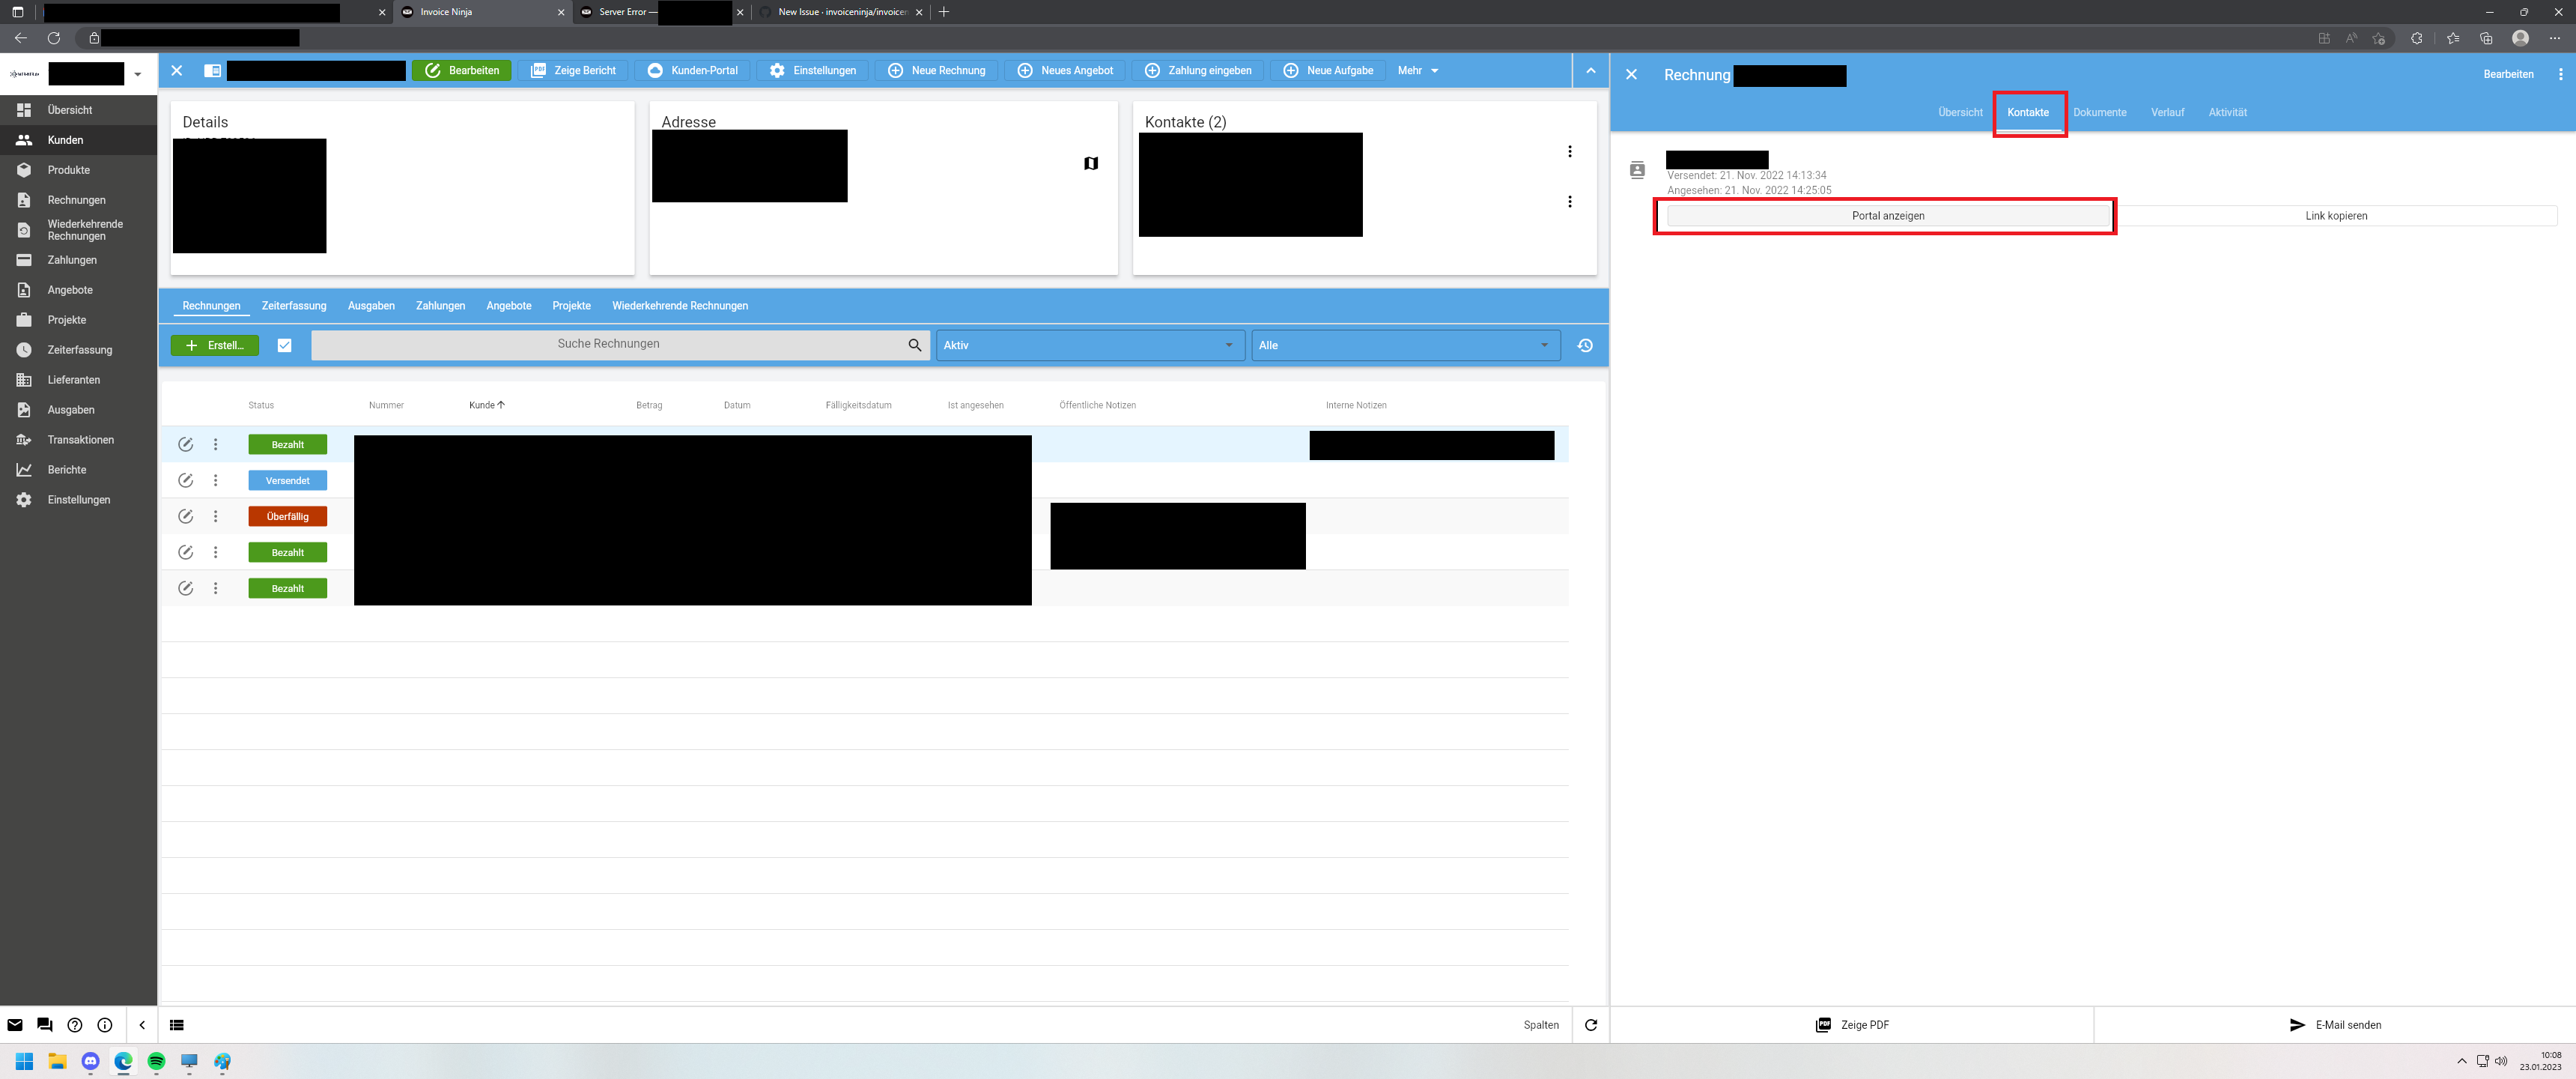2576x1079 pixels.
Task: Open the help question mark icon bottom left
Action: tap(75, 1024)
